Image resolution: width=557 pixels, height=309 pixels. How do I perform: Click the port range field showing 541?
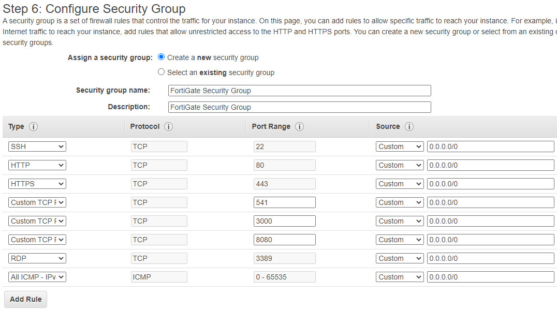(x=285, y=202)
